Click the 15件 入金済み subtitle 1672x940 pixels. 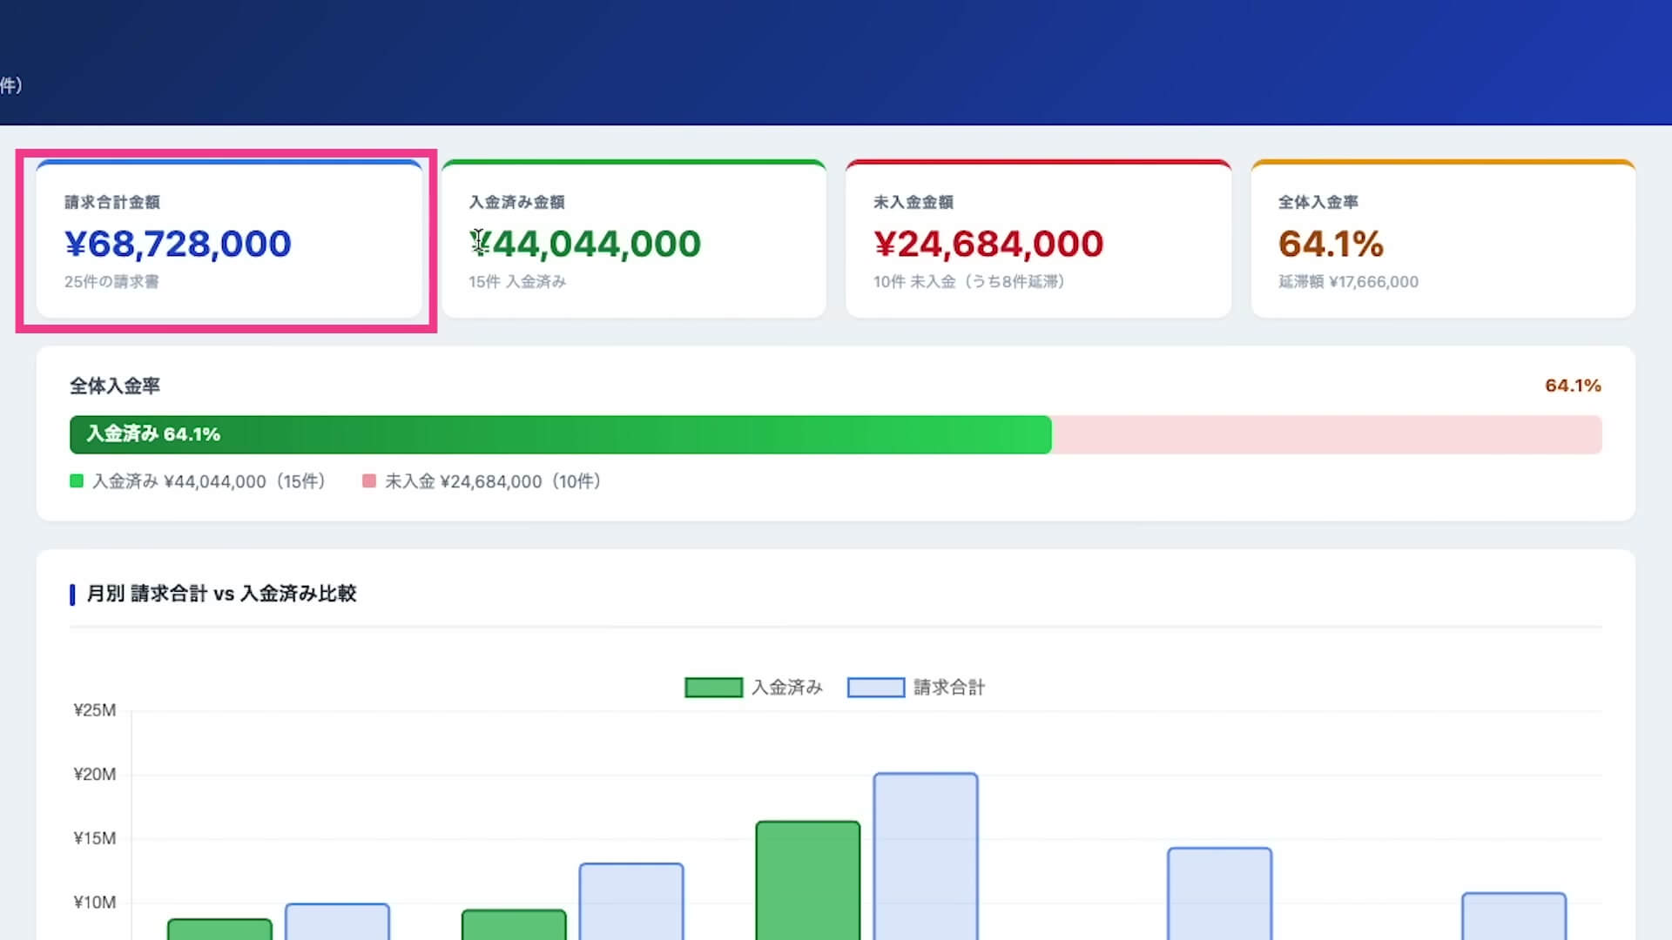[x=517, y=282]
